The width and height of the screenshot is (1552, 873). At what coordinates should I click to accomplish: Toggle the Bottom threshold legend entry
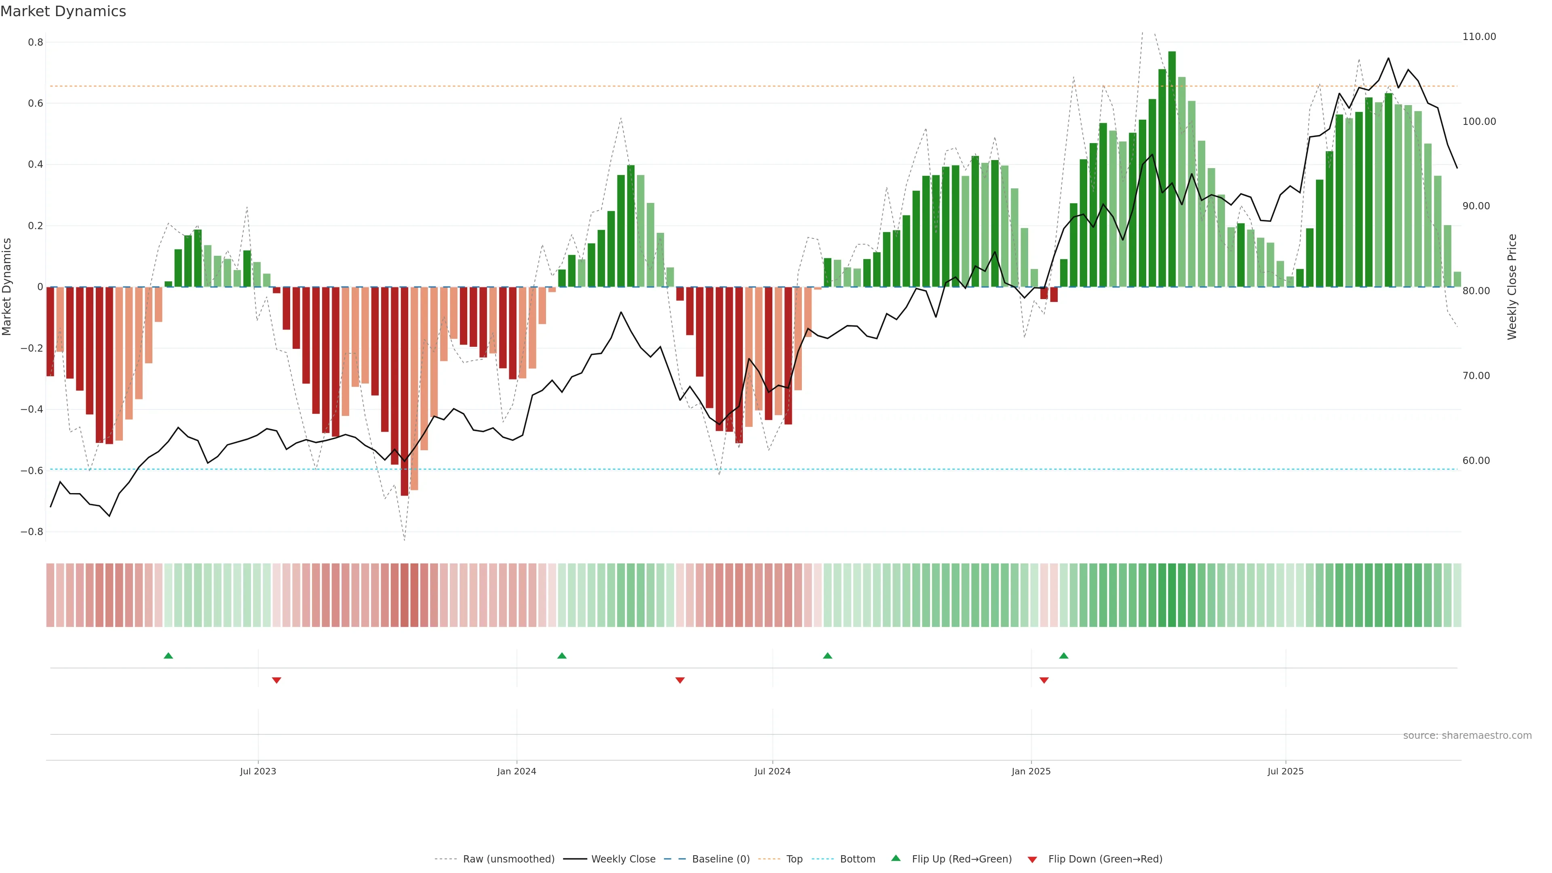click(857, 859)
